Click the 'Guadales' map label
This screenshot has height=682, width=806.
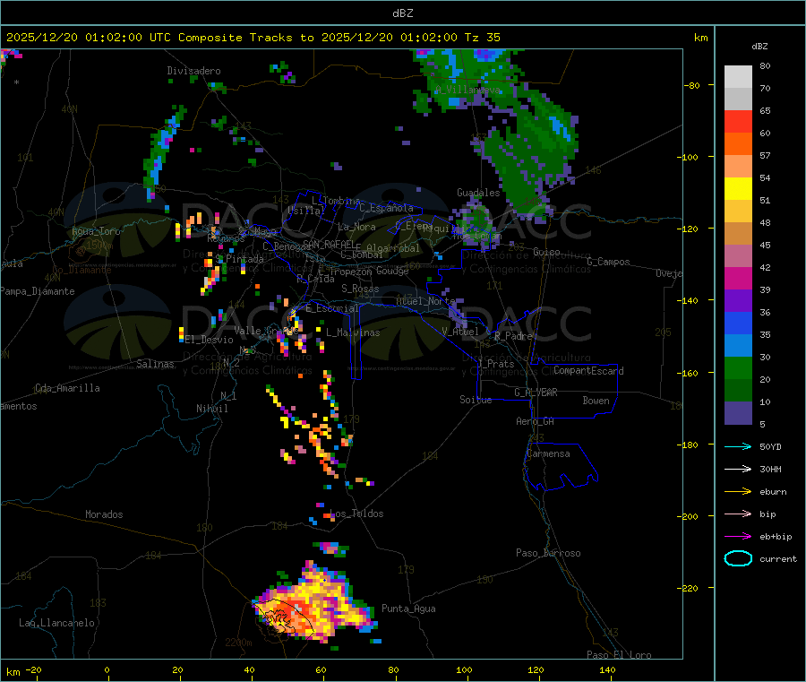(478, 193)
